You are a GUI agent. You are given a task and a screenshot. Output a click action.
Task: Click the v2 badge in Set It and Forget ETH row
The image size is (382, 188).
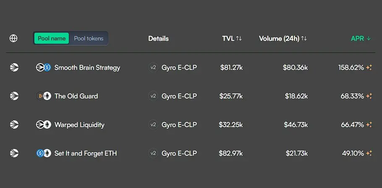(153, 153)
